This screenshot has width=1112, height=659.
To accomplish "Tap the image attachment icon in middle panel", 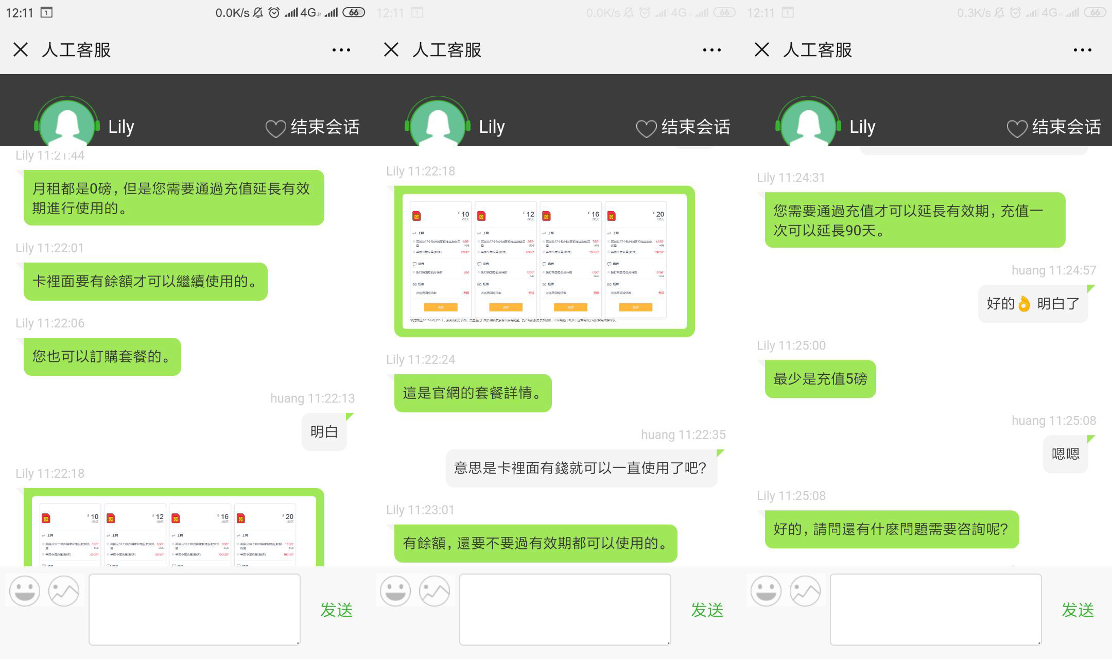I will (x=435, y=591).
